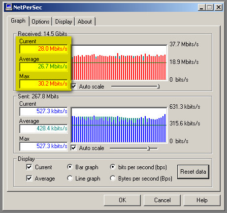Switch to the Graph tab
227x213 pixels.
tap(18, 21)
